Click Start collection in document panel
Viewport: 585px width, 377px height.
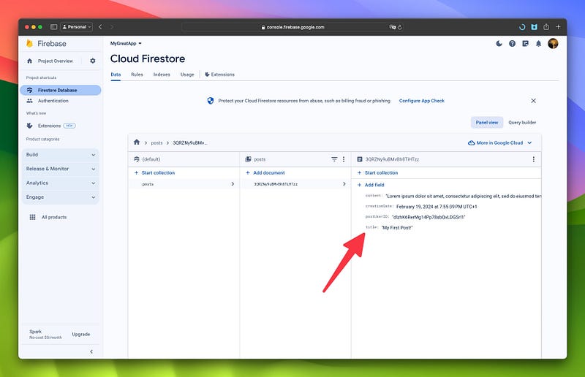377,172
